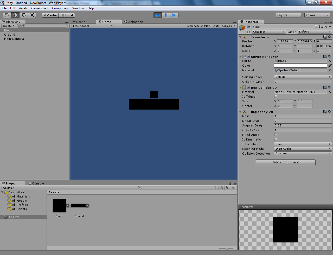Open the Collision Detection dropdown
The width and height of the screenshot is (333, 255).
pos(303,153)
